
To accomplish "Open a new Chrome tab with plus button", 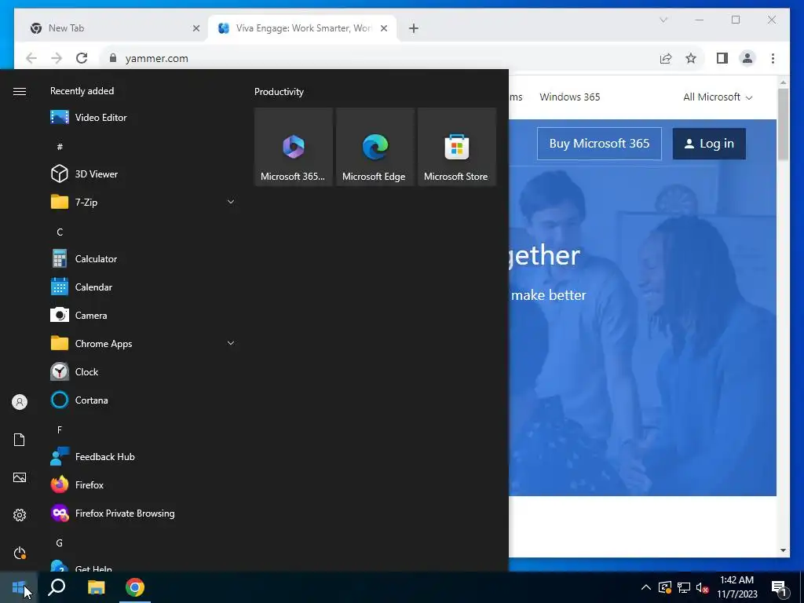I will coord(414,28).
